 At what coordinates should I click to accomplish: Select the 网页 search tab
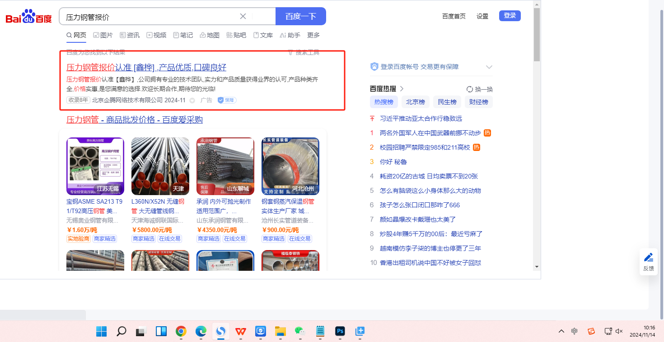pos(76,35)
